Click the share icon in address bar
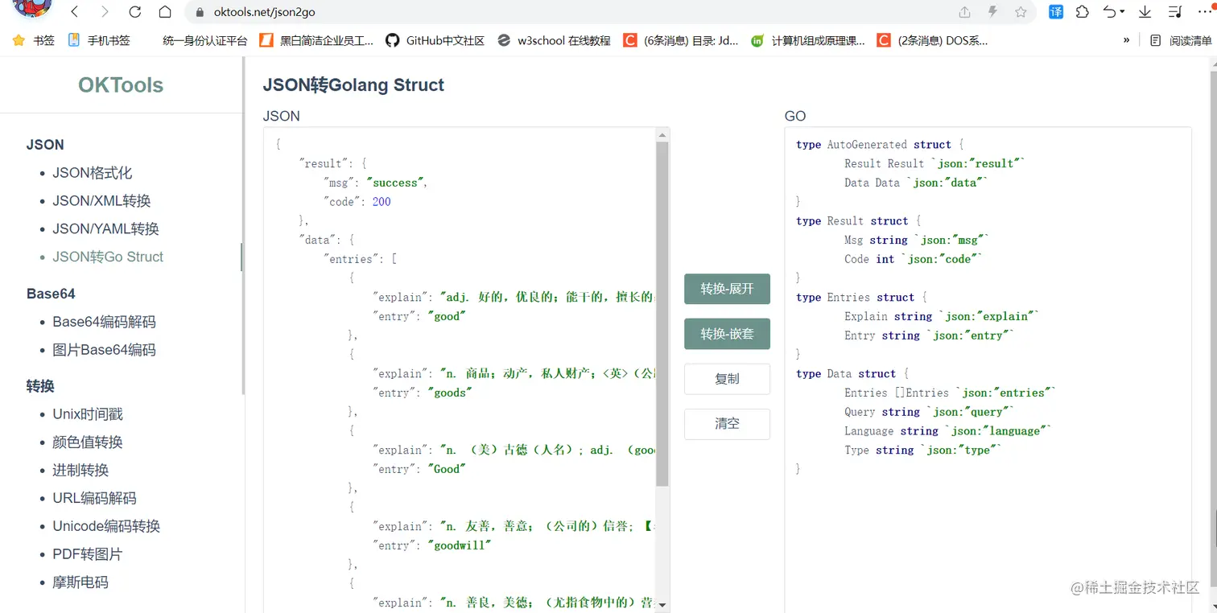Screen dimensions: 1217x613 click(964, 12)
